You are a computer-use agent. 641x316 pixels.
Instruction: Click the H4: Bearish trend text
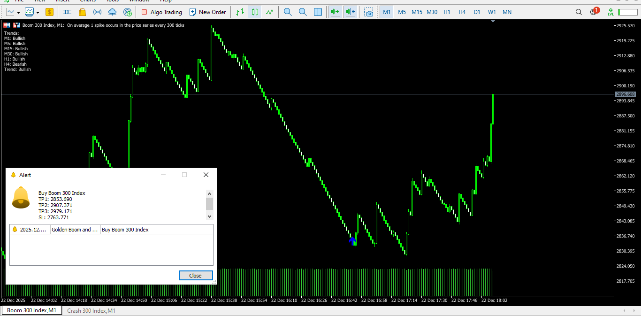point(15,64)
